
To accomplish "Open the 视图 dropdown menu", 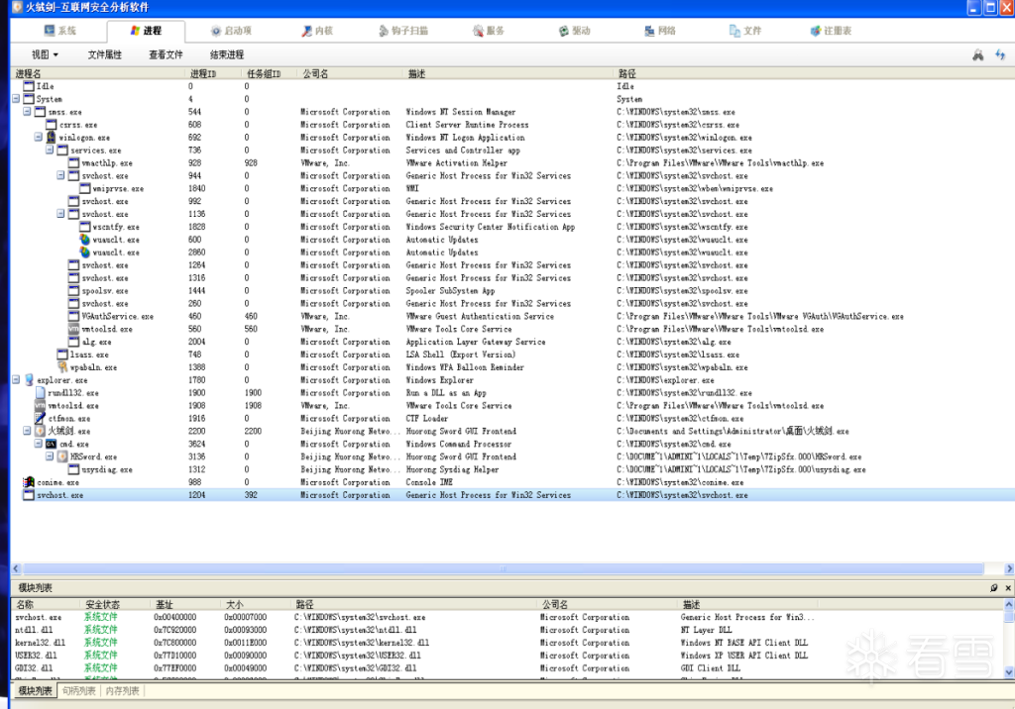I will pyautogui.click(x=45, y=54).
